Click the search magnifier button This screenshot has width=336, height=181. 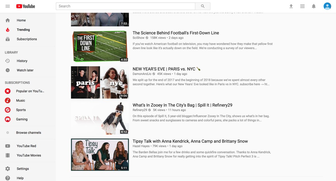tap(203, 6)
